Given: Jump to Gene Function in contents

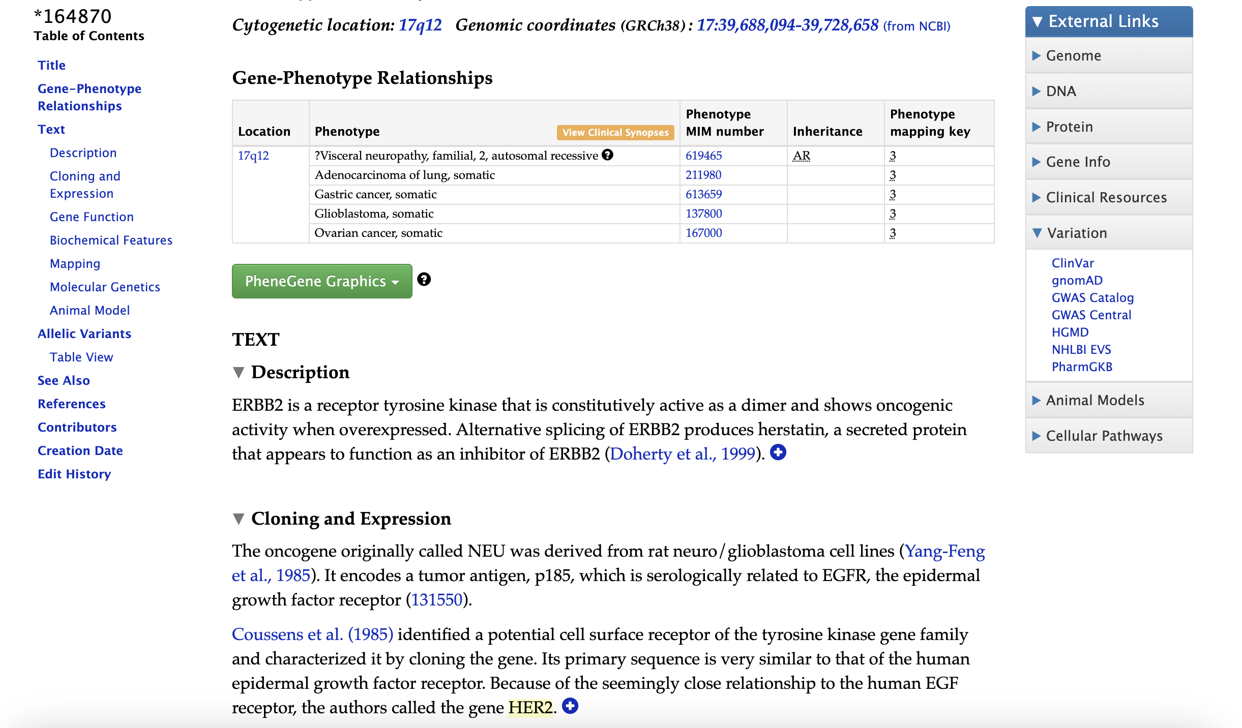Looking at the screenshot, I should click(x=92, y=217).
